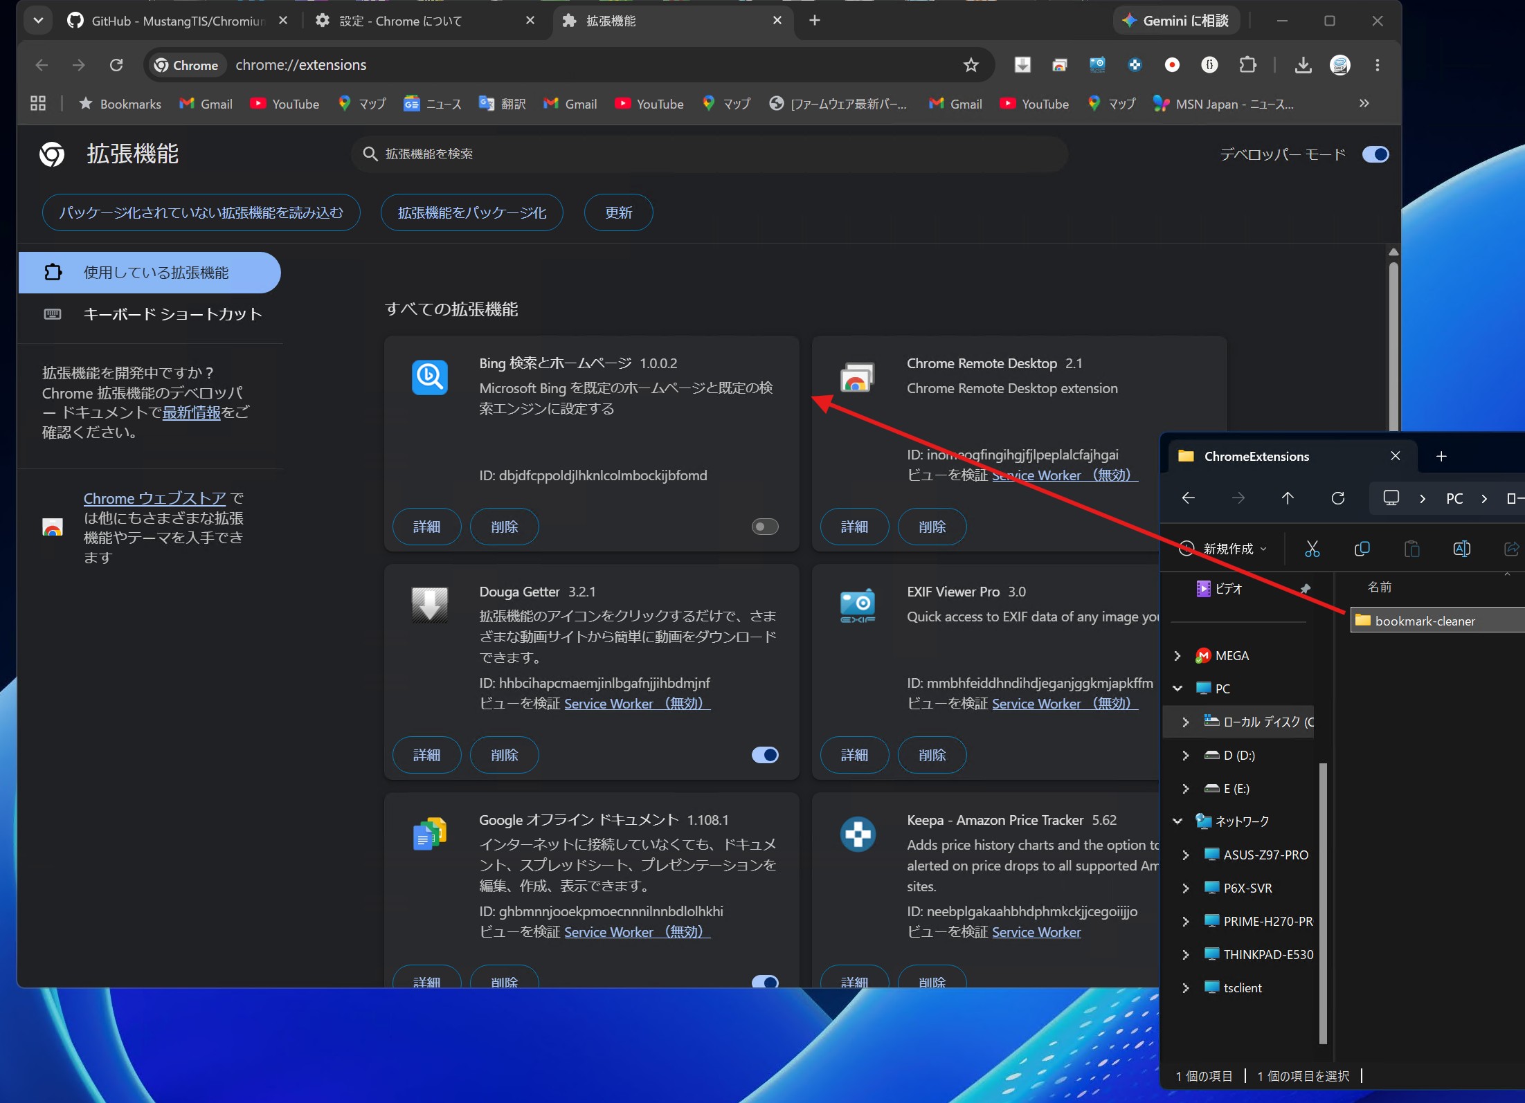Click the Up arrow in File Explorer

[x=1288, y=498]
